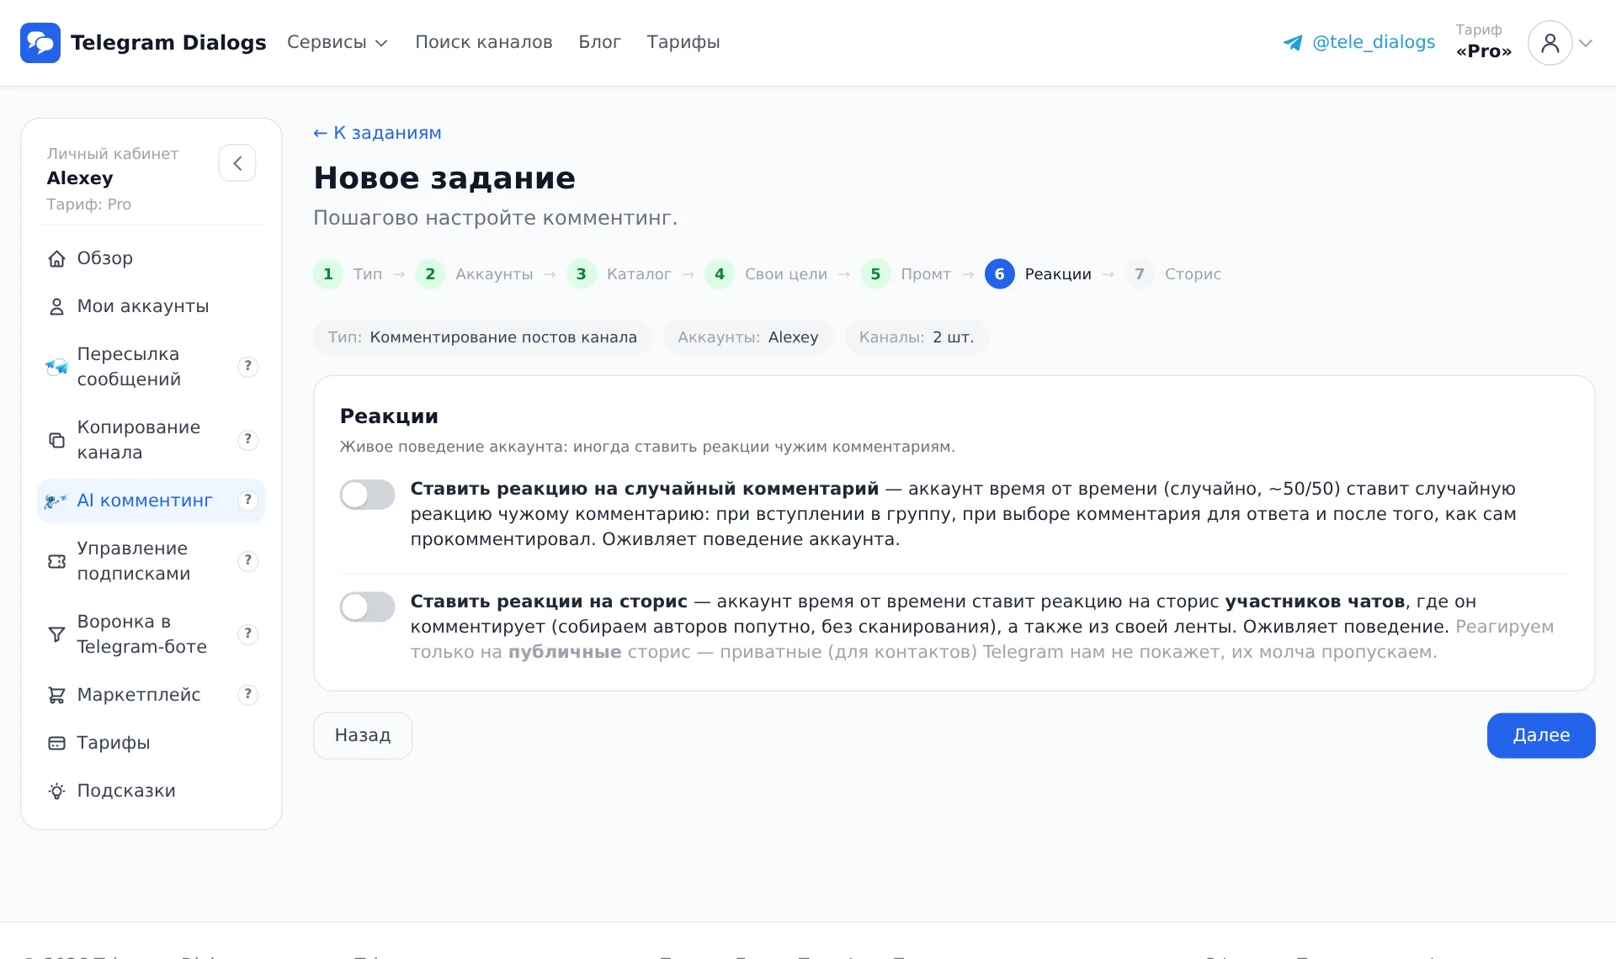Click the Пересылка сообщений icon
This screenshot has width=1616, height=959.
(x=56, y=367)
